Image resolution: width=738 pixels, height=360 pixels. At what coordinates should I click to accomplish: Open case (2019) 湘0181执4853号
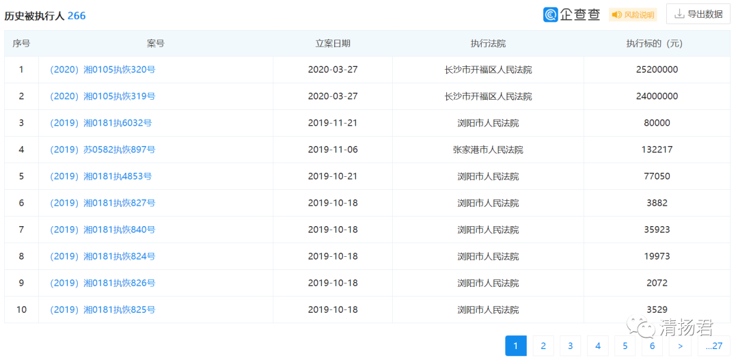(100, 176)
